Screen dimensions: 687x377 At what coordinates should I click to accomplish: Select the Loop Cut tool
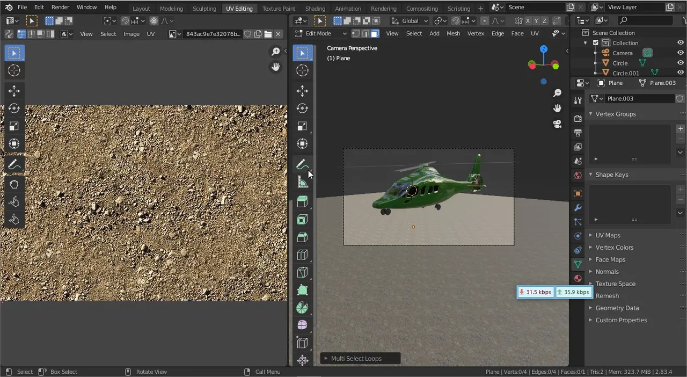click(302, 255)
